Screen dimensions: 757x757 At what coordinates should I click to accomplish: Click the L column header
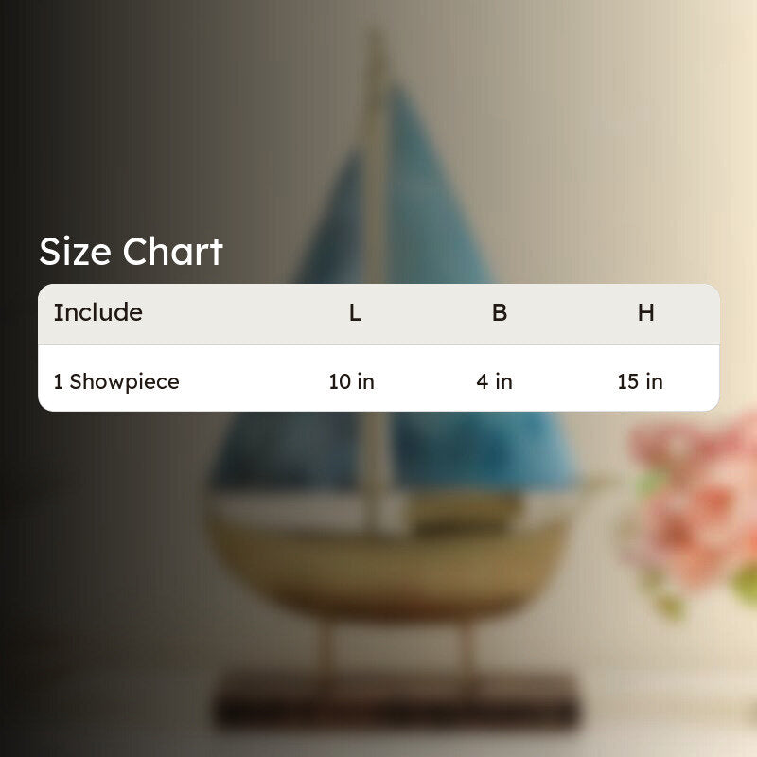(x=356, y=312)
